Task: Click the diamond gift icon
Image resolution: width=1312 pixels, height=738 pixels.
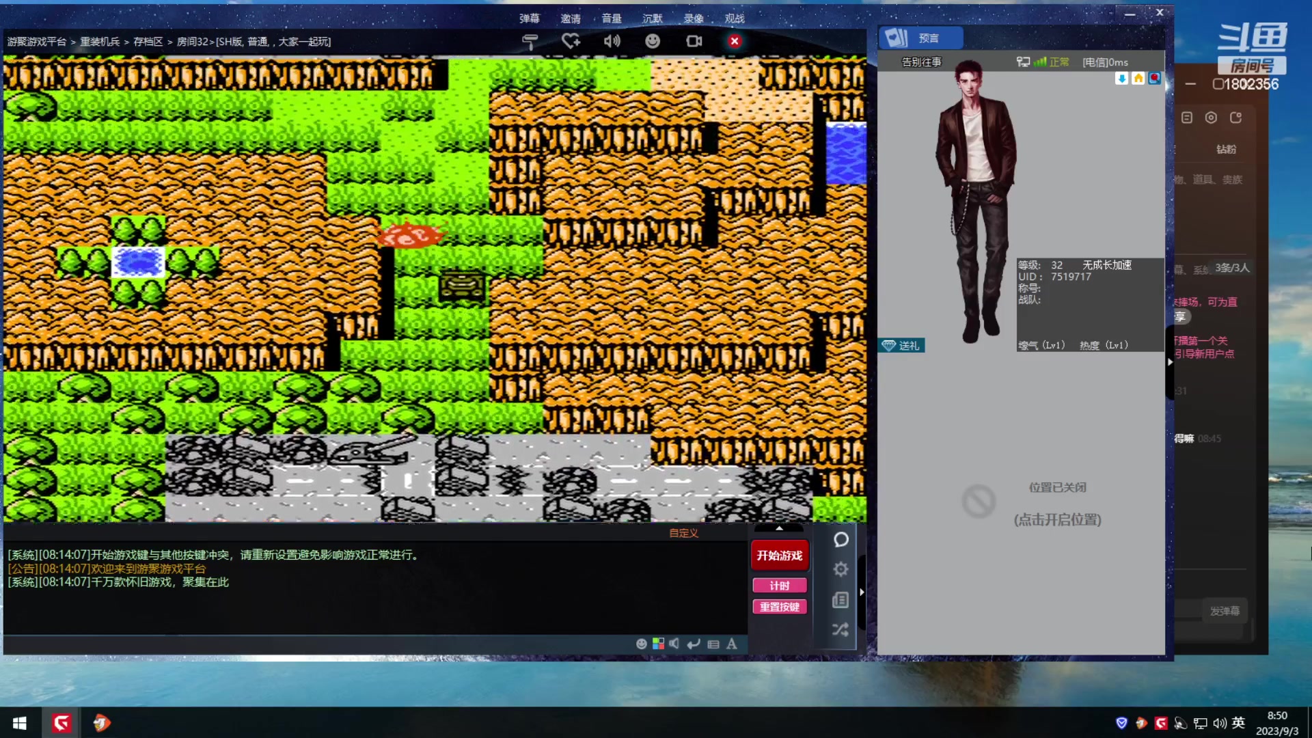Action: [x=888, y=346]
